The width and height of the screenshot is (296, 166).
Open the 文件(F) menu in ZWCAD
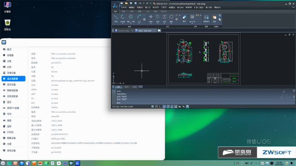[124, 7]
